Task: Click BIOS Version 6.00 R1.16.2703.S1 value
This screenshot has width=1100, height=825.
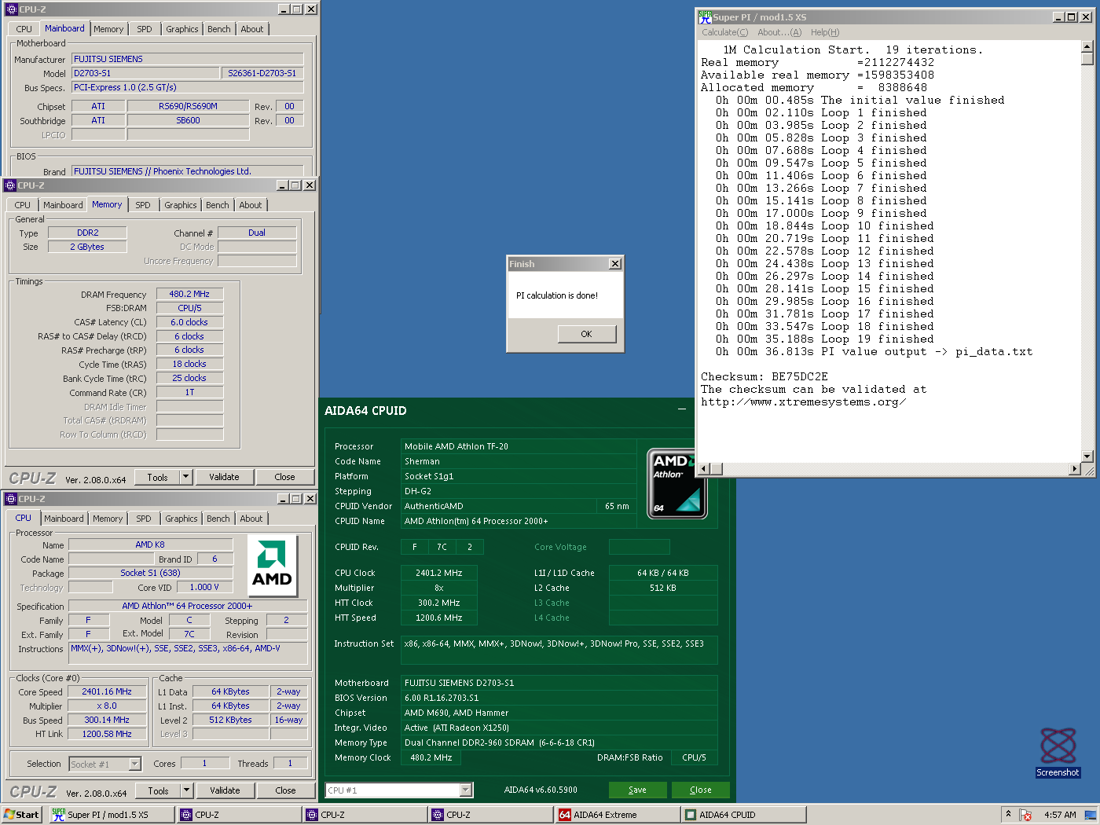Action: click(x=559, y=698)
